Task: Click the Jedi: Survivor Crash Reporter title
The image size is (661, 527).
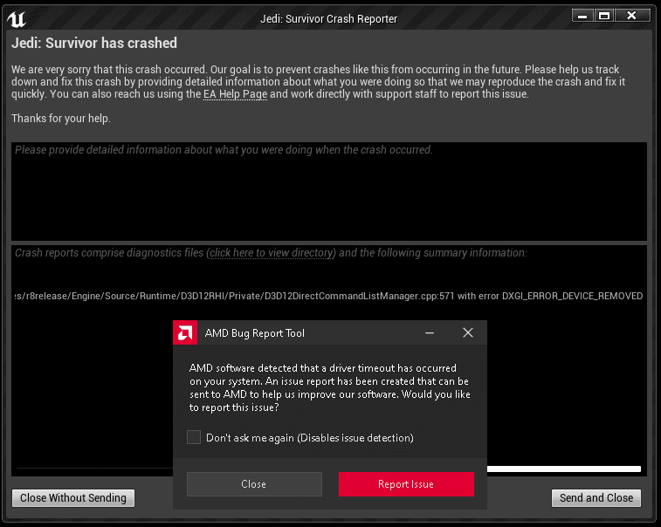Action: [329, 19]
